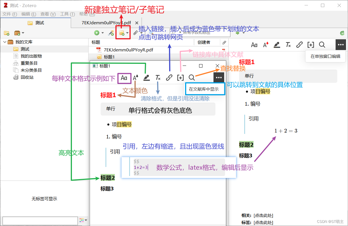Collapse the 我的文库 library tree

coord(5,42)
